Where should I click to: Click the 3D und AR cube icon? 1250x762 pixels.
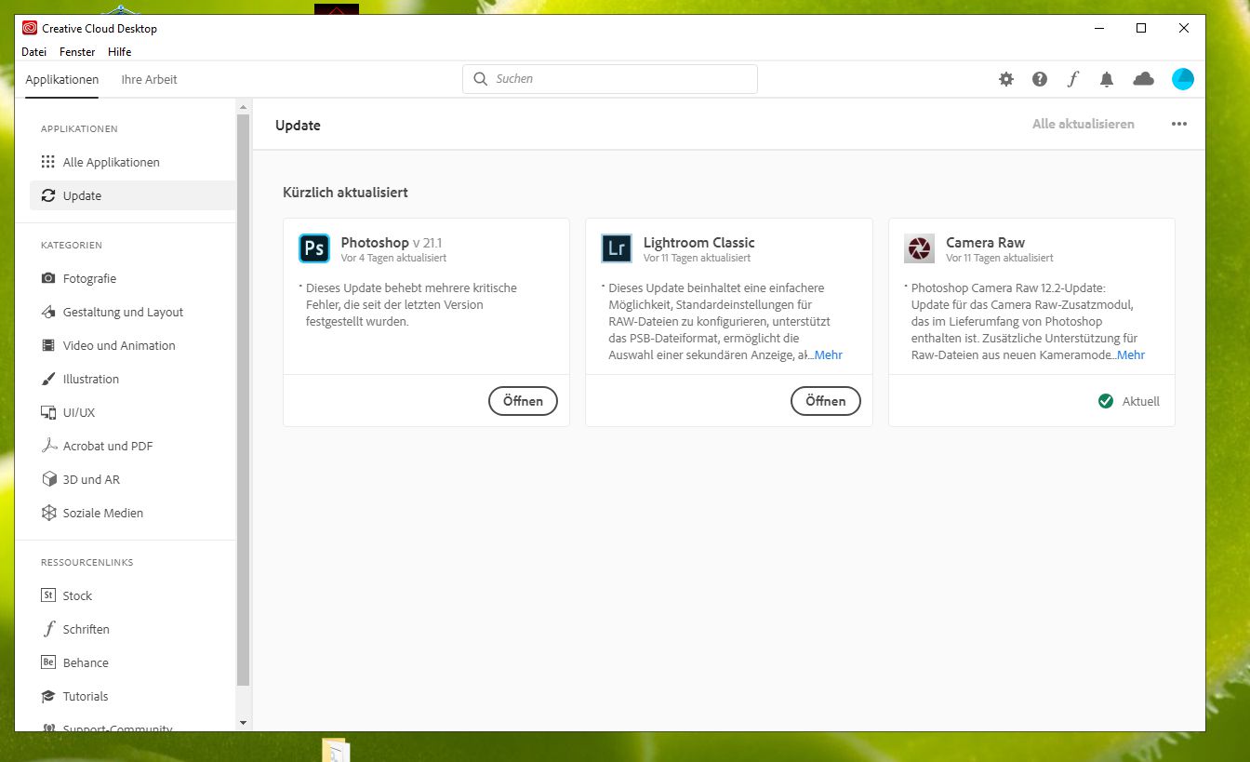coord(48,479)
